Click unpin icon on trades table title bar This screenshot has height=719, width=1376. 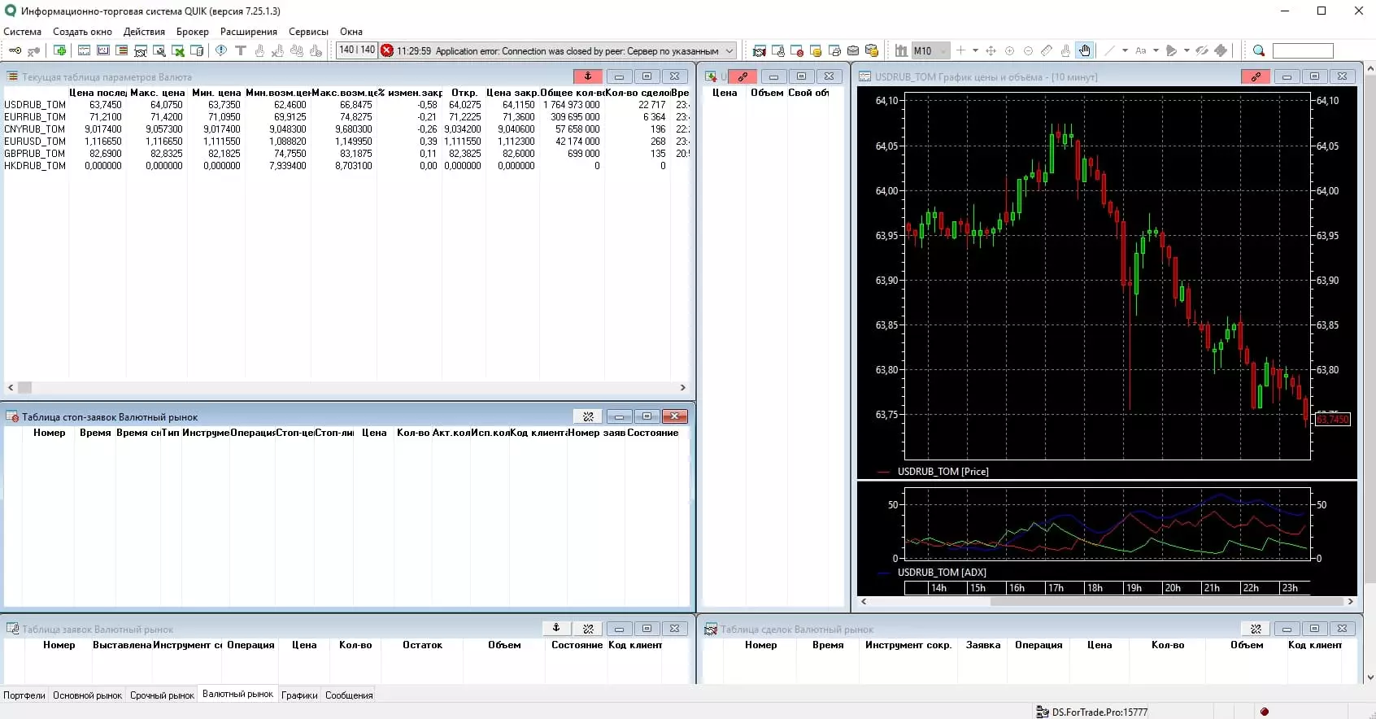click(x=1256, y=629)
